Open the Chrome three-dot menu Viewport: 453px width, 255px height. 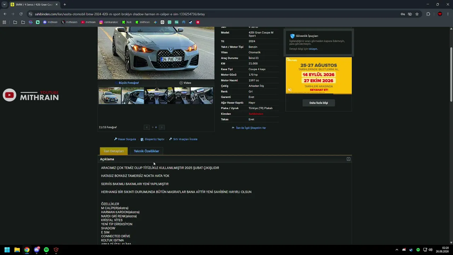click(x=448, y=14)
